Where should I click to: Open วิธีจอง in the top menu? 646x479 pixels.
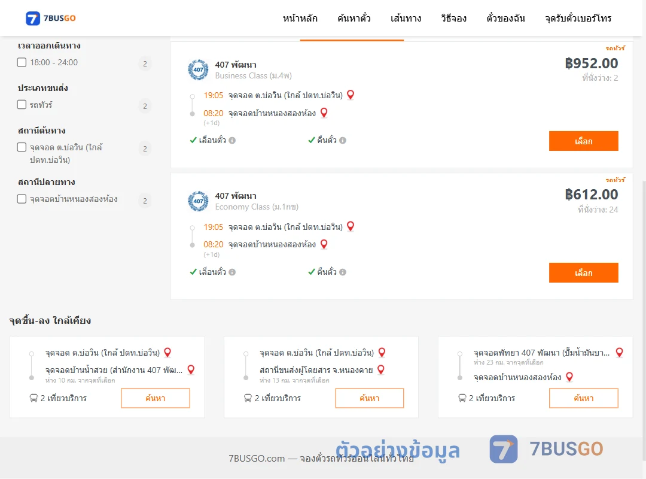(x=453, y=18)
